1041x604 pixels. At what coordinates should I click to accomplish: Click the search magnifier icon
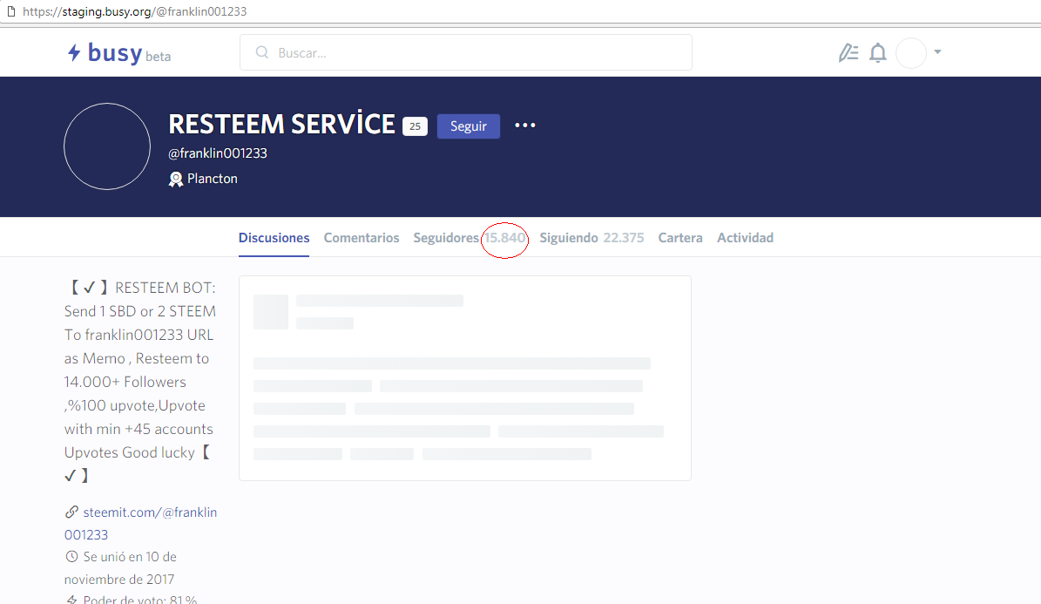[262, 52]
